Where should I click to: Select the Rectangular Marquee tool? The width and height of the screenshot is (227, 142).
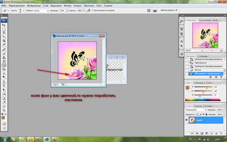click(x=4, y=29)
